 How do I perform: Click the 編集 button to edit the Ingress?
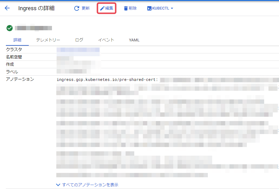tap(106, 8)
